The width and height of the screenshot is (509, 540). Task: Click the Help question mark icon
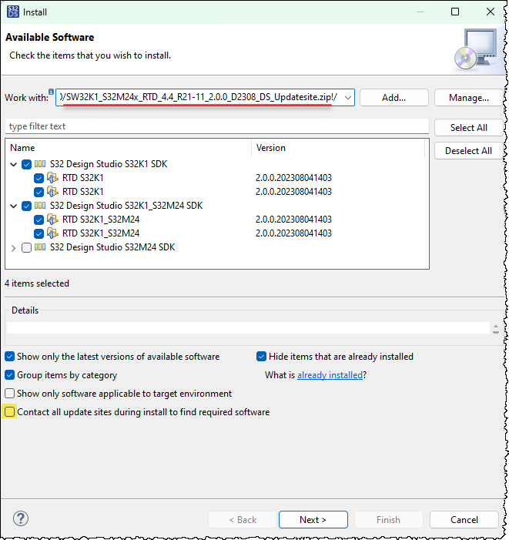click(x=21, y=518)
